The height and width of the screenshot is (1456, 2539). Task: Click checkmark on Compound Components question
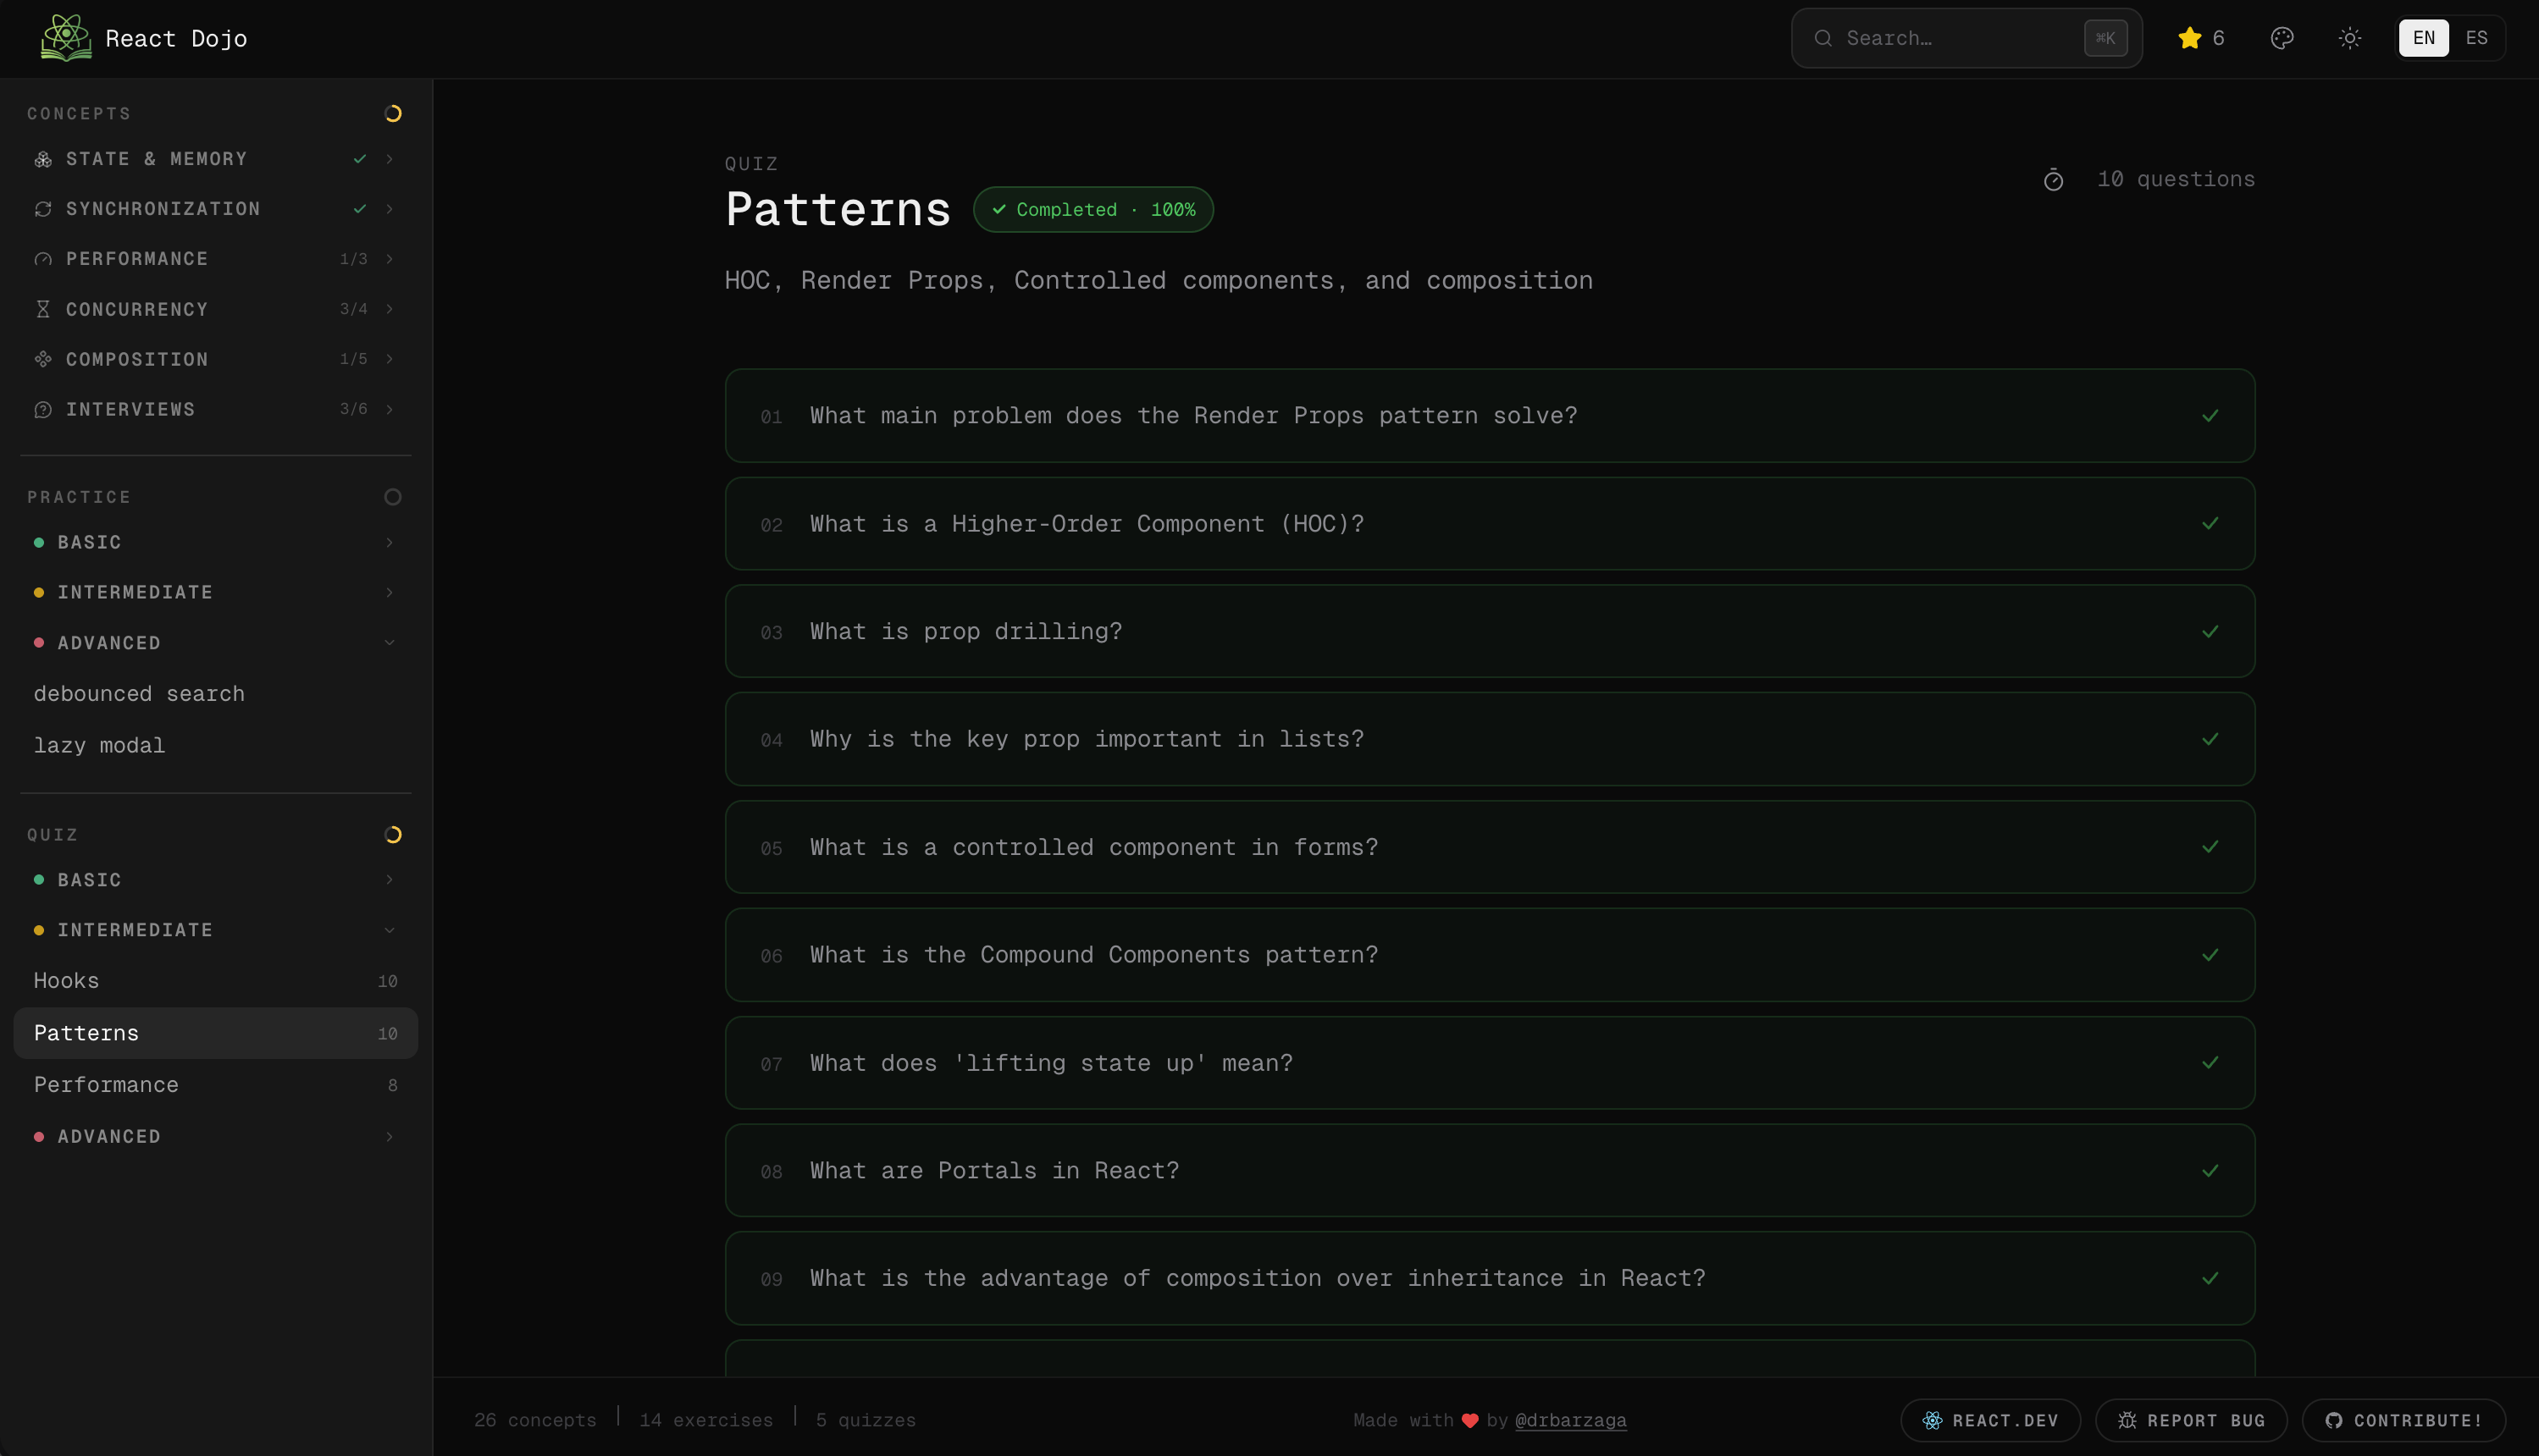pos(2210,955)
